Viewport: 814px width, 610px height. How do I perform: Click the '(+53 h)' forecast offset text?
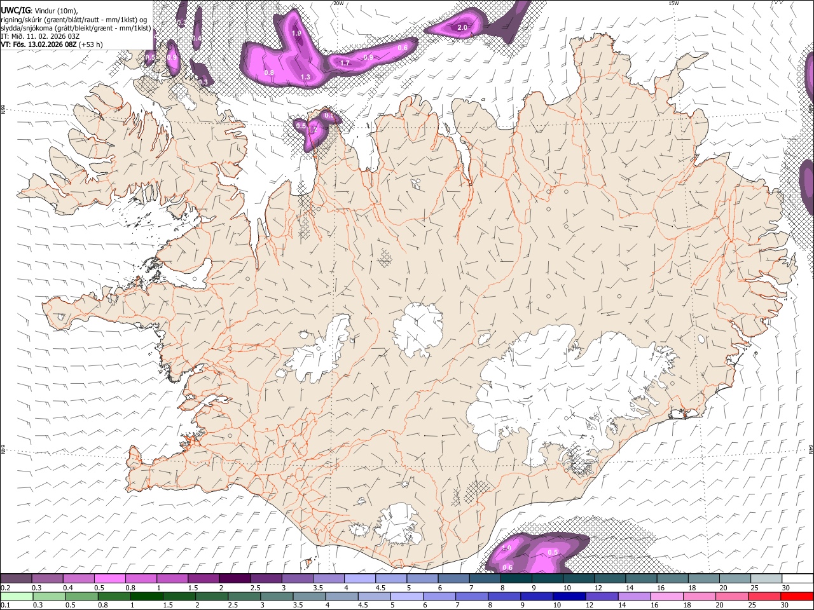[91, 44]
